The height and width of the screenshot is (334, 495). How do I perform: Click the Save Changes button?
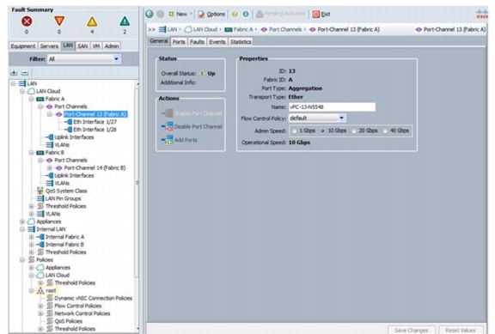point(412,330)
